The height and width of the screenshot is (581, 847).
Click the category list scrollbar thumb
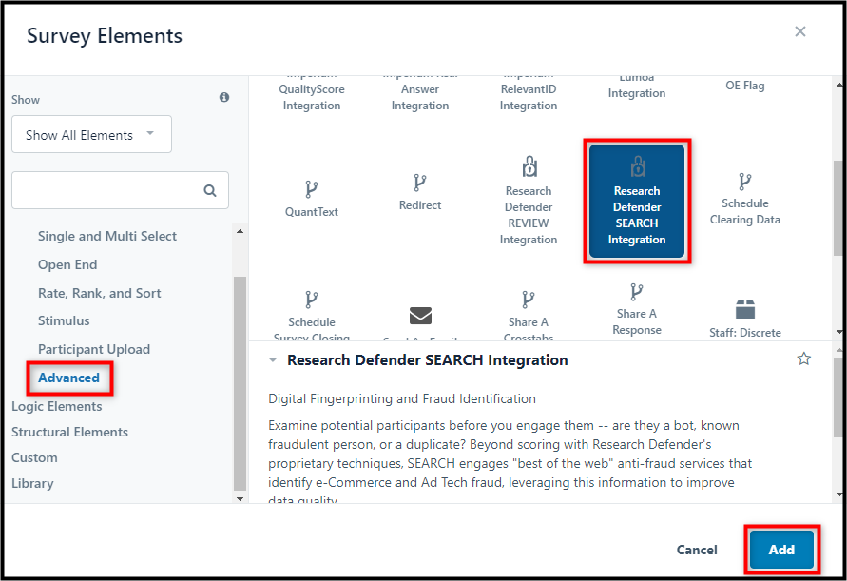pyautogui.click(x=240, y=382)
